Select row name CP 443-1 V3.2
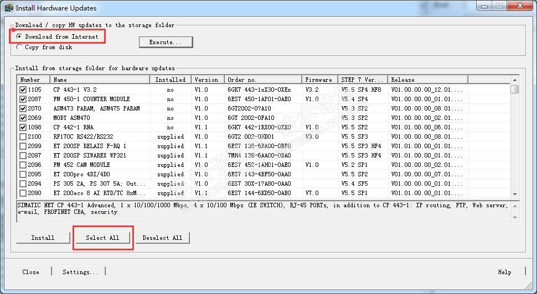The width and height of the screenshot is (537, 294). (x=75, y=90)
